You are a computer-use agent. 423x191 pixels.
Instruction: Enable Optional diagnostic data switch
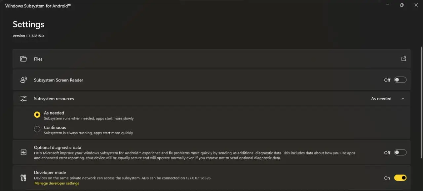tap(400, 152)
